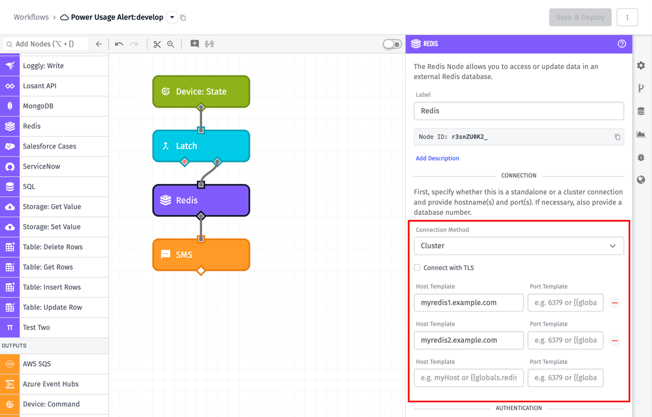Viewport: 652px width, 417px height.
Task: Click the SQL node in palette
Action: click(54, 186)
